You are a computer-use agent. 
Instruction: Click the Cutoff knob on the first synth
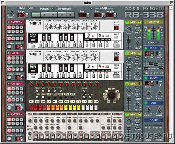58,26
